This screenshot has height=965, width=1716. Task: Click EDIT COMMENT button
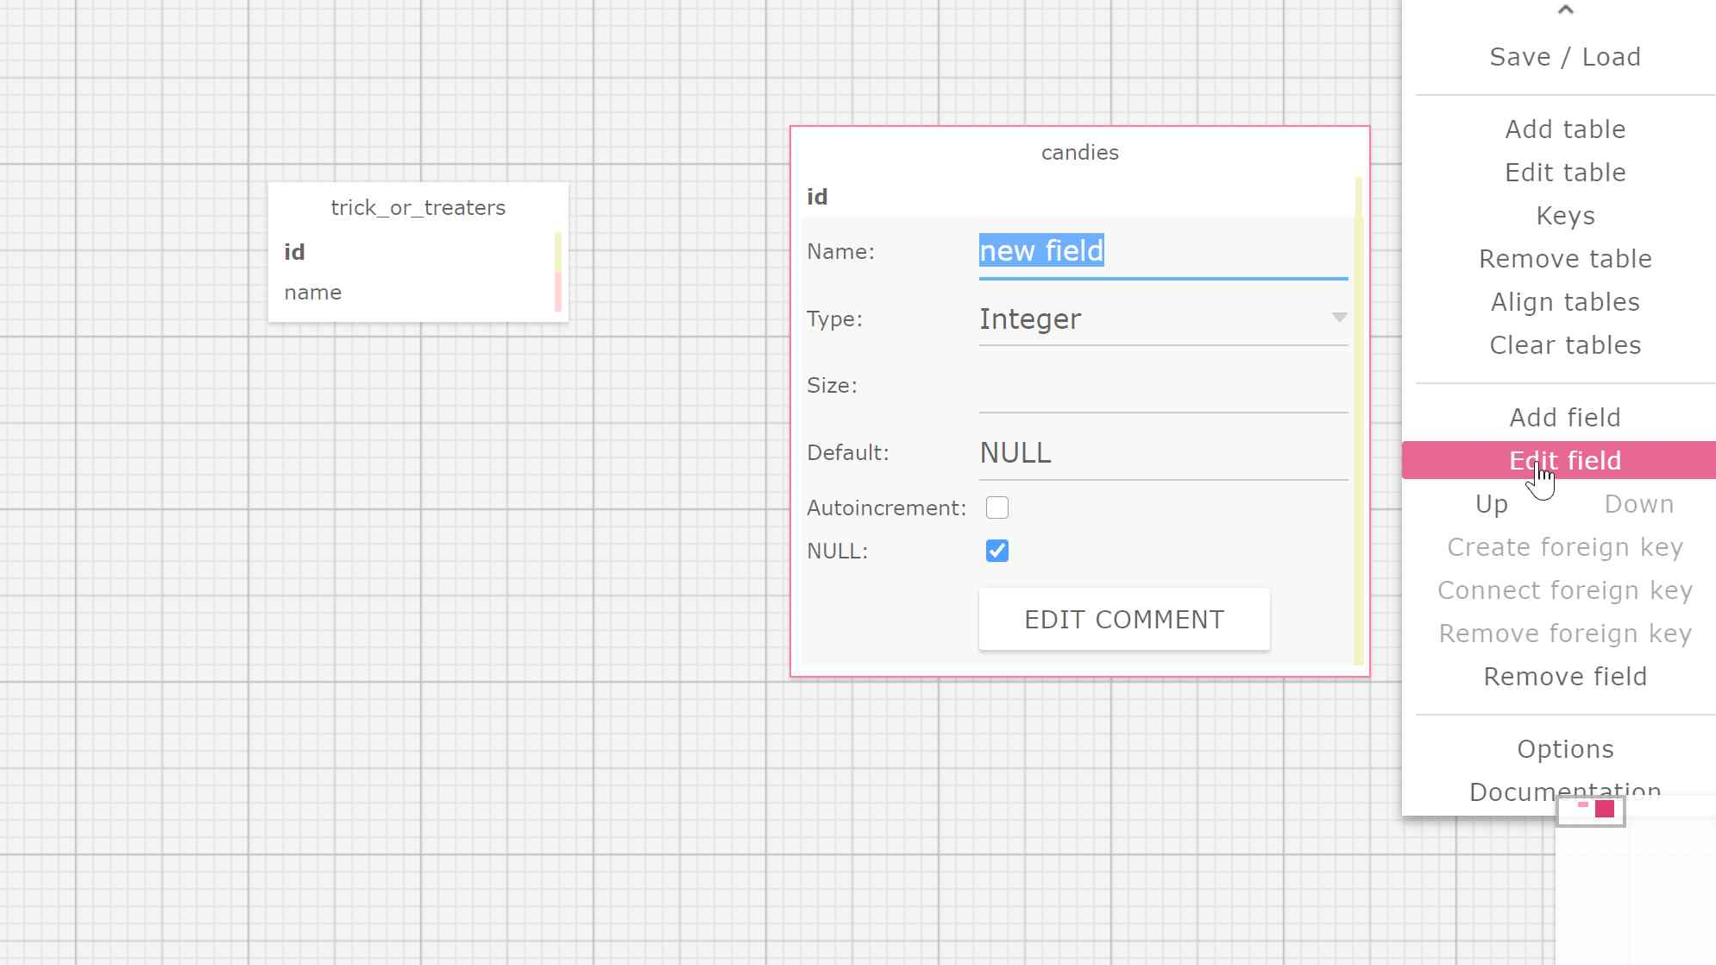click(1123, 618)
